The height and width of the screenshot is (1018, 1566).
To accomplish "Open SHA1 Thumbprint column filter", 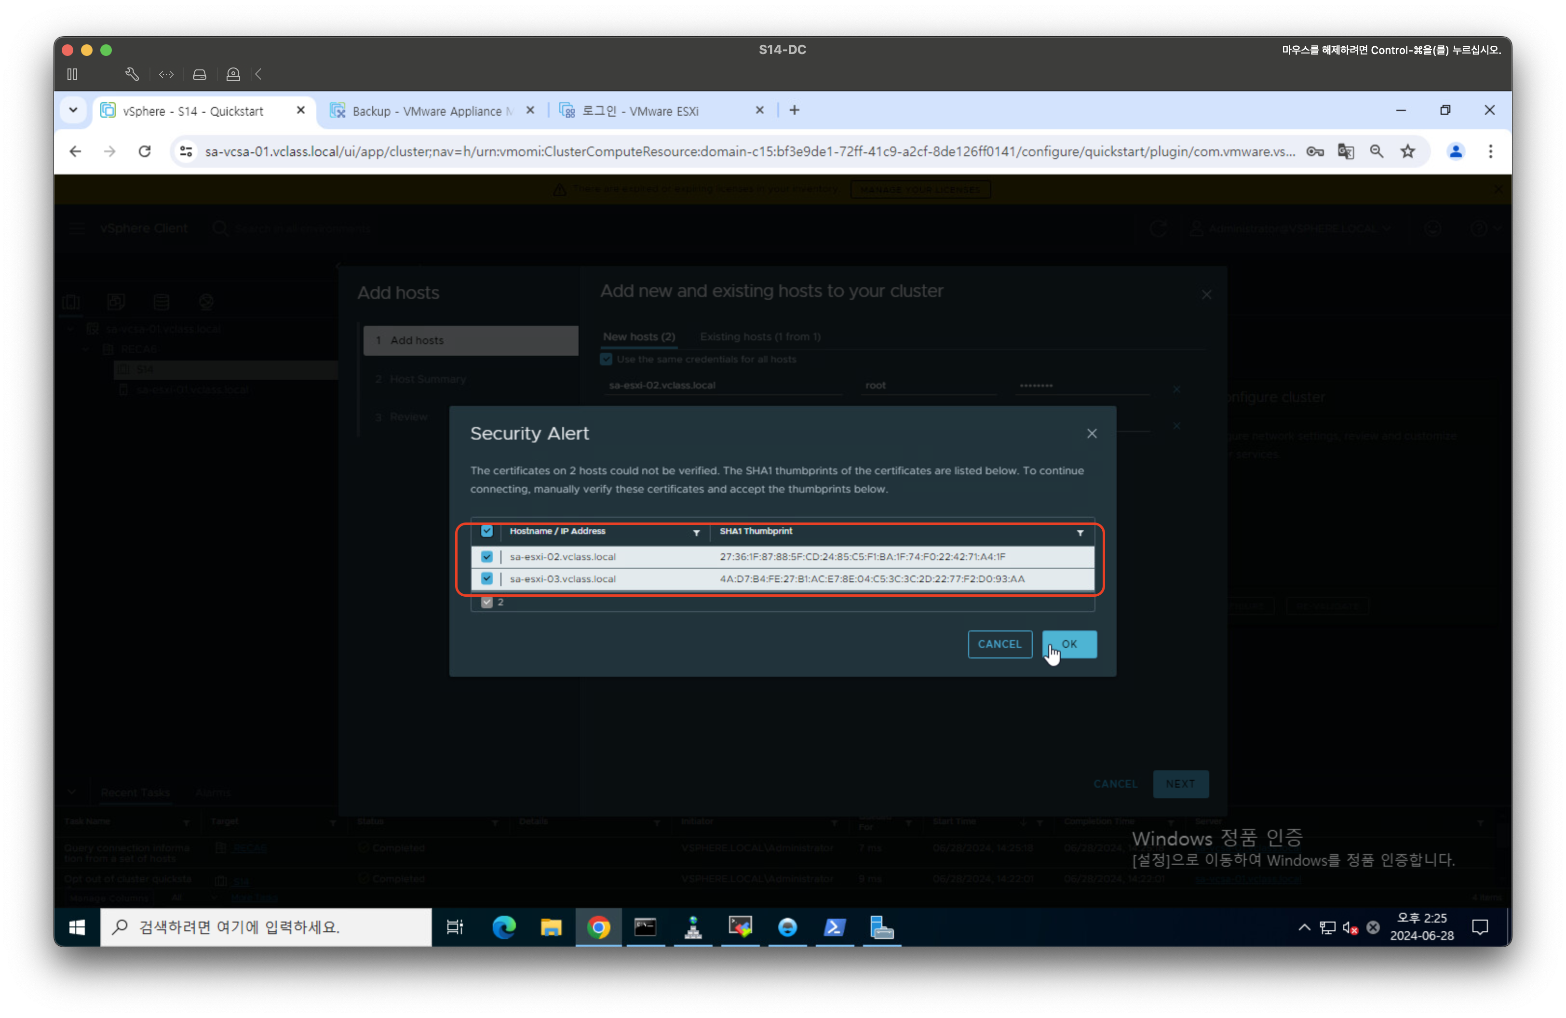I will 1080,533.
